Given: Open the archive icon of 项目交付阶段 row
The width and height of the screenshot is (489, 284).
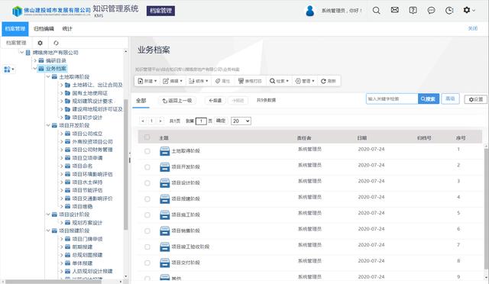Looking at the screenshot, I should (x=164, y=263).
